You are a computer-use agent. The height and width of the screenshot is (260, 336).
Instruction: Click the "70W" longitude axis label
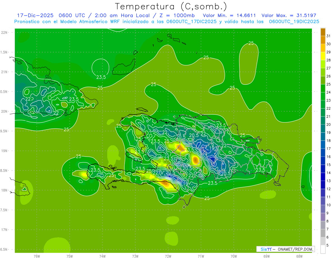(x=234, y=256)
